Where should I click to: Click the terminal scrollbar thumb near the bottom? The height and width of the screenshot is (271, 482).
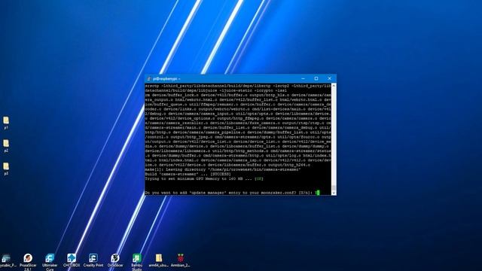334,187
